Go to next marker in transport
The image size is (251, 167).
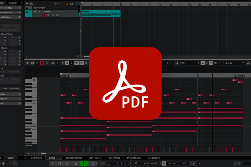coord(60,164)
